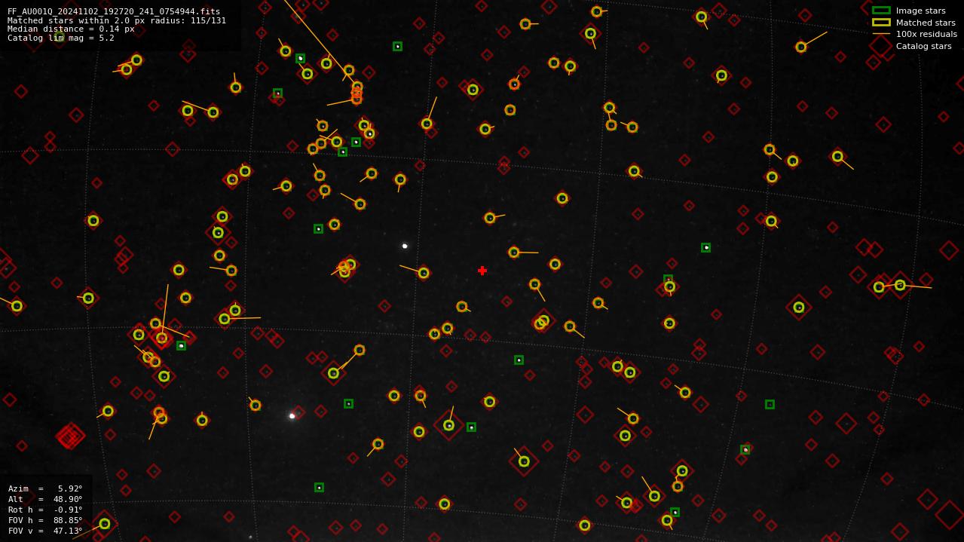Click the yellow Matched stars legend swatch
This screenshot has width=964, height=542.
[x=881, y=23]
